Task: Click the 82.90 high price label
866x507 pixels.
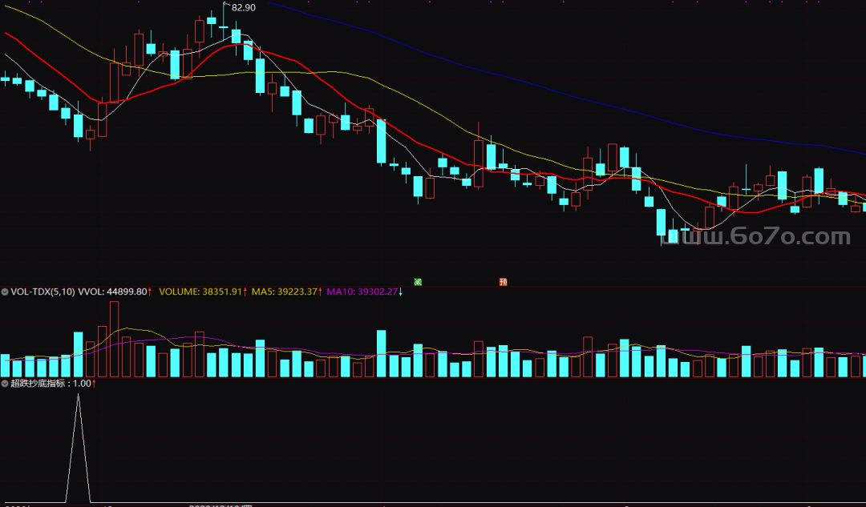Action: tap(243, 7)
